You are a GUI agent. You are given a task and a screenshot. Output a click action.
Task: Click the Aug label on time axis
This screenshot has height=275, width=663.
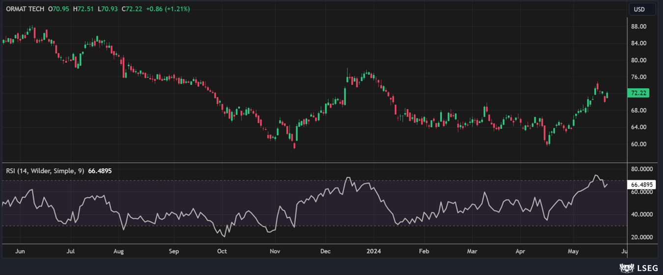(x=118, y=251)
